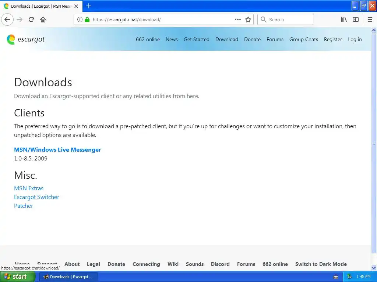377x282 pixels.
Task: Click the vertical scrollbar thumb
Action: [374, 143]
